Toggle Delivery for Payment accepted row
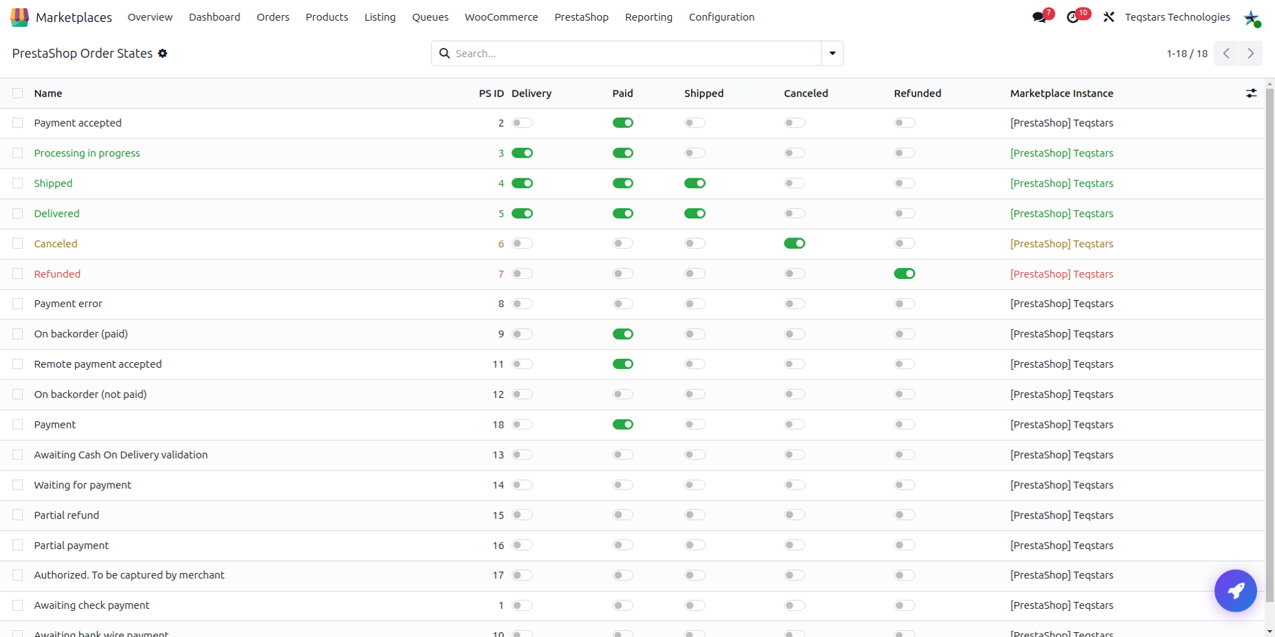1275x637 pixels. pos(522,123)
